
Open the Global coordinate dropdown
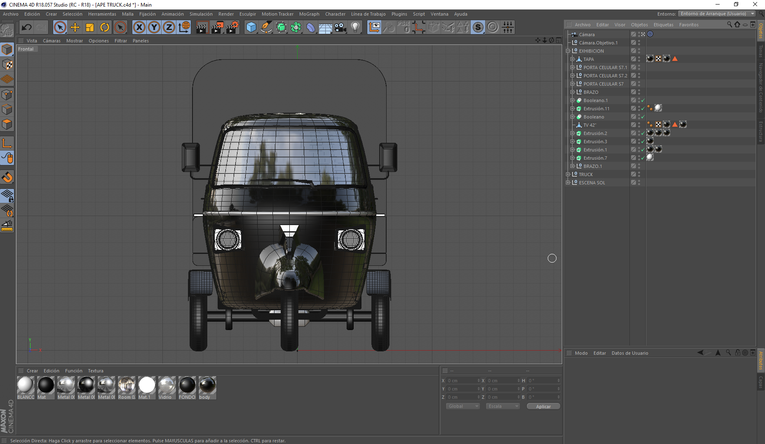pos(463,406)
